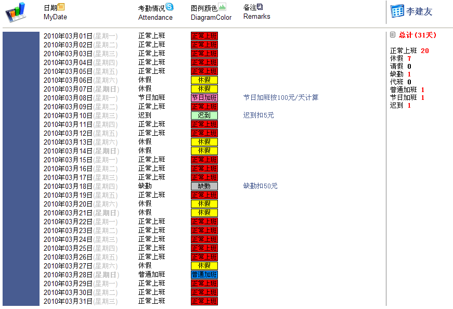
Task: Open employee name 李建友
Action: tap(419, 11)
